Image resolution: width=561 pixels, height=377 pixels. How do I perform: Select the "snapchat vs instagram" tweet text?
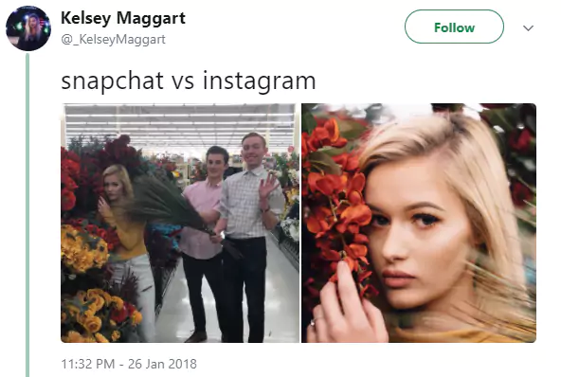189,81
